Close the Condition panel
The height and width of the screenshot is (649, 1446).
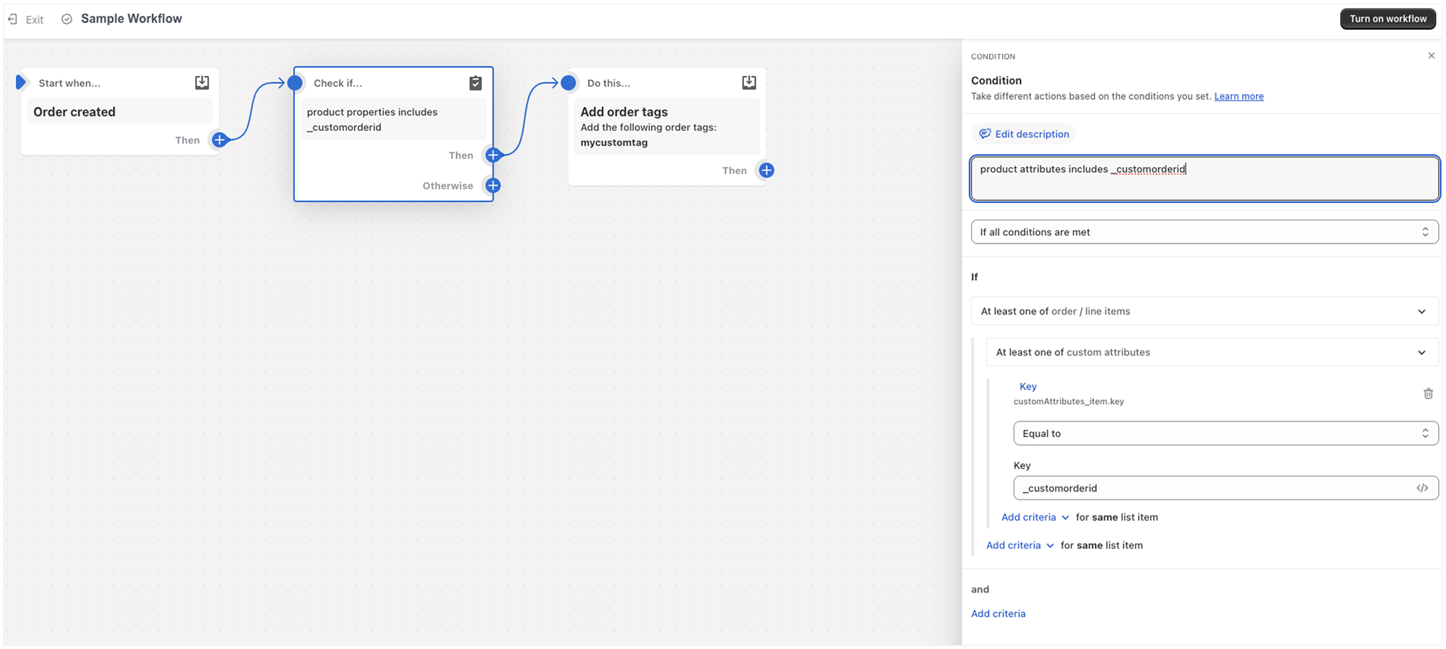[x=1431, y=56]
